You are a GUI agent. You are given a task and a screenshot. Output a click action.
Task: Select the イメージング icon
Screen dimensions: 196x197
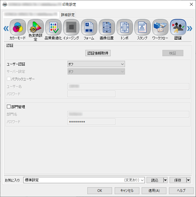[71, 27]
